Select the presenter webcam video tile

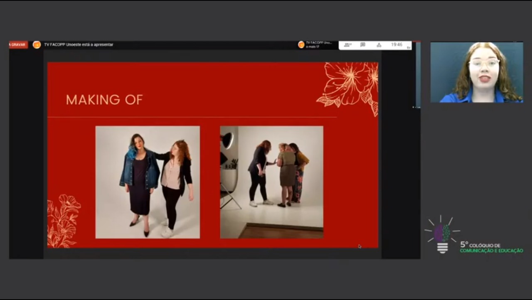click(477, 72)
